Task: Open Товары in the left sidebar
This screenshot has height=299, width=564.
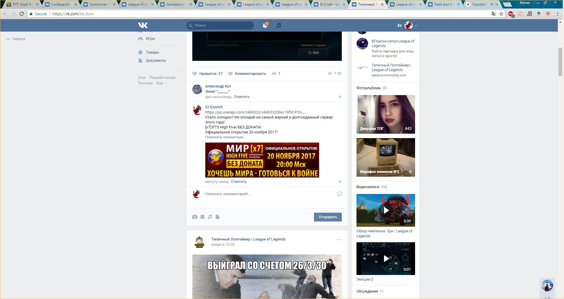Action: 152,52
